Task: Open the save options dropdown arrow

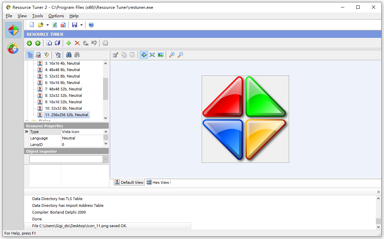Action: [x=81, y=25]
